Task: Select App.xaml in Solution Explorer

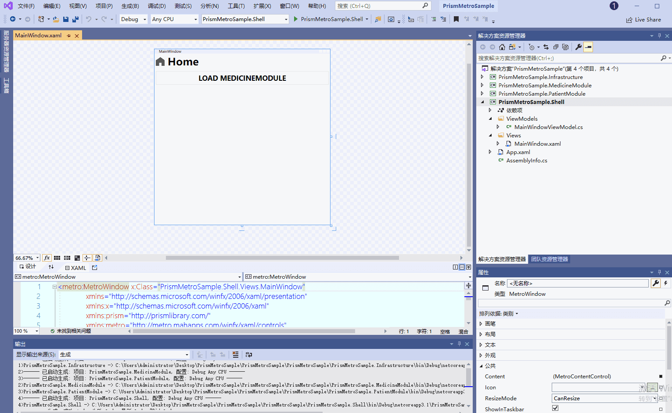Action: (x=518, y=152)
